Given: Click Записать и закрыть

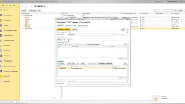Looking at the screenshot, I should (64, 29).
